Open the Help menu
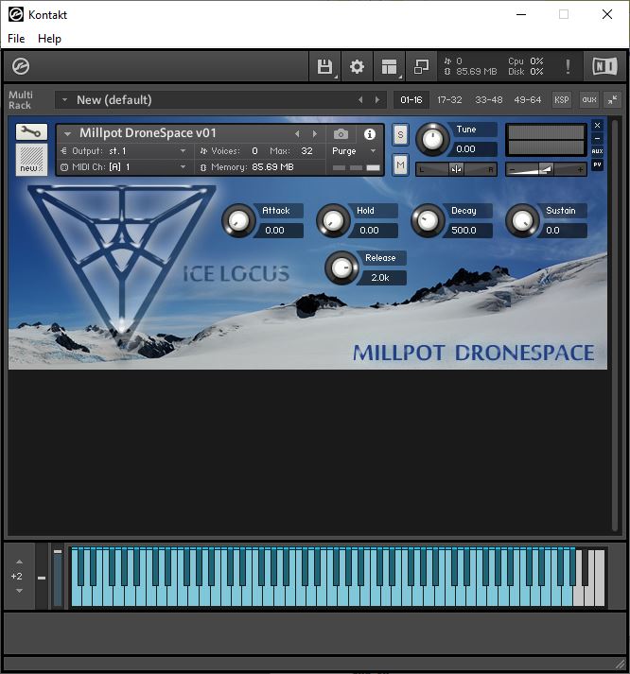 (49, 39)
